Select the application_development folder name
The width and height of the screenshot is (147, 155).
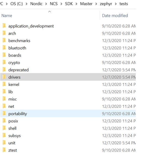[x=31, y=26]
